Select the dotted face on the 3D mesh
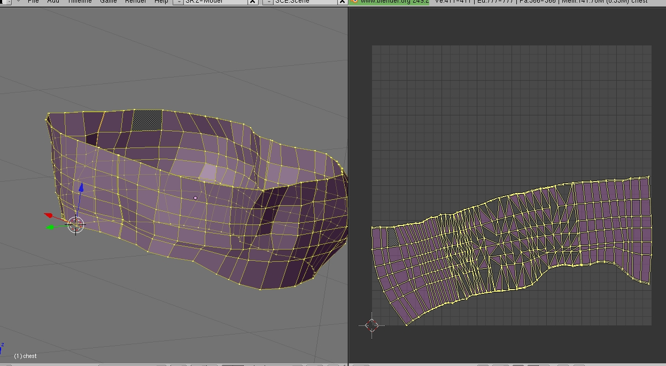Screen dimensions: 666x366 click(x=147, y=120)
